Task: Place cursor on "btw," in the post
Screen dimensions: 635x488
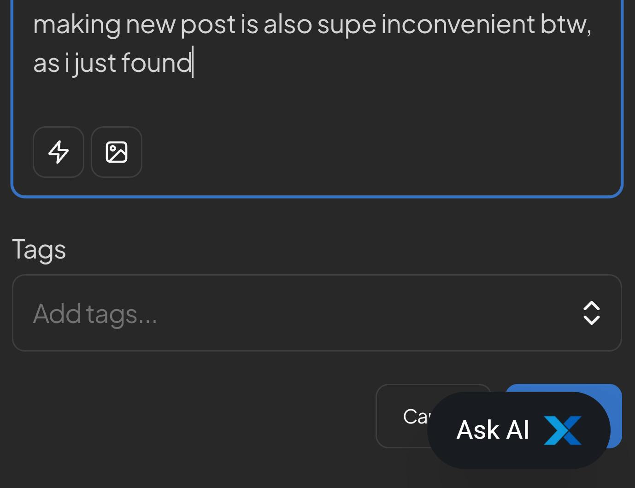Action: (x=565, y=24)
